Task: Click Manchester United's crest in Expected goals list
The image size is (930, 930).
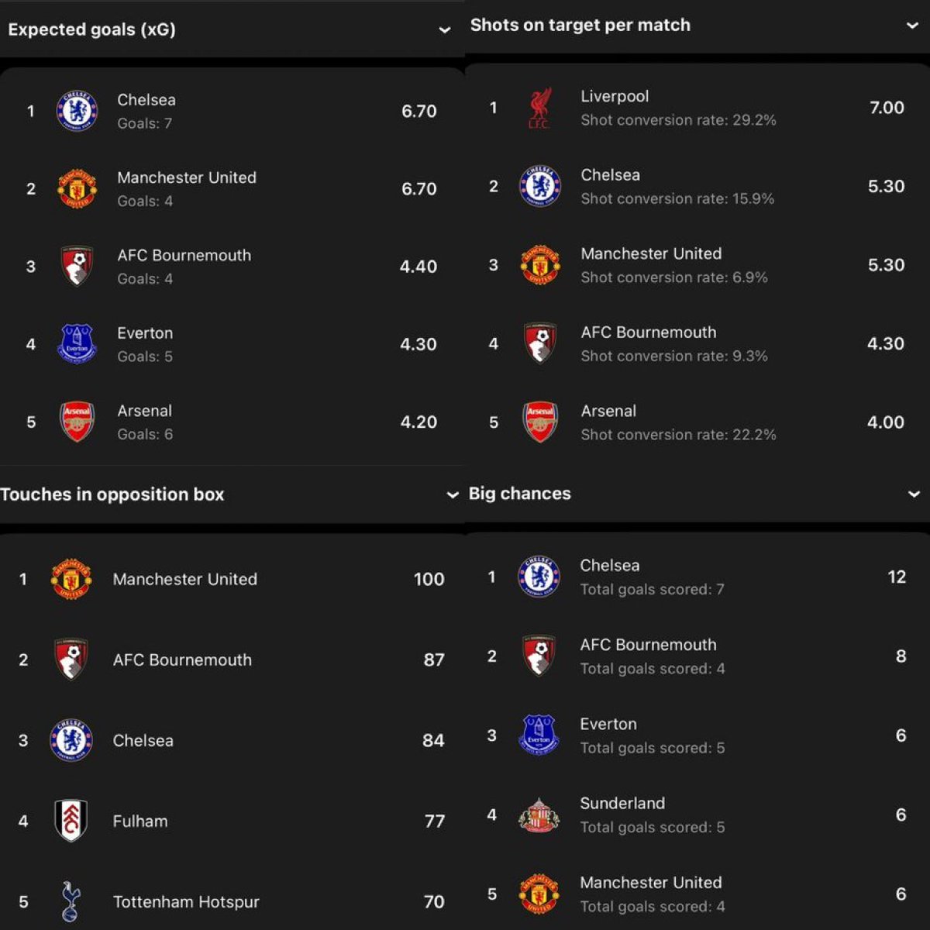Action: (x=77, y=189)
